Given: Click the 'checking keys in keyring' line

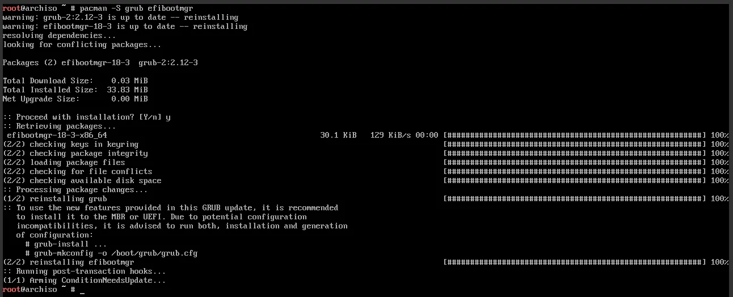Looking at the screenshot, I should [70, 145].
